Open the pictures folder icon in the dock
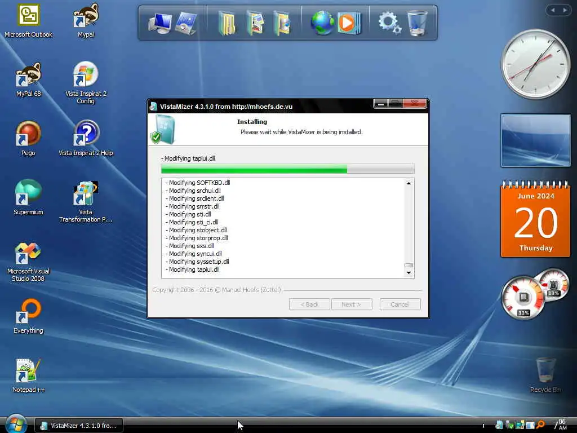577x433 pixels. coord(256,23)
